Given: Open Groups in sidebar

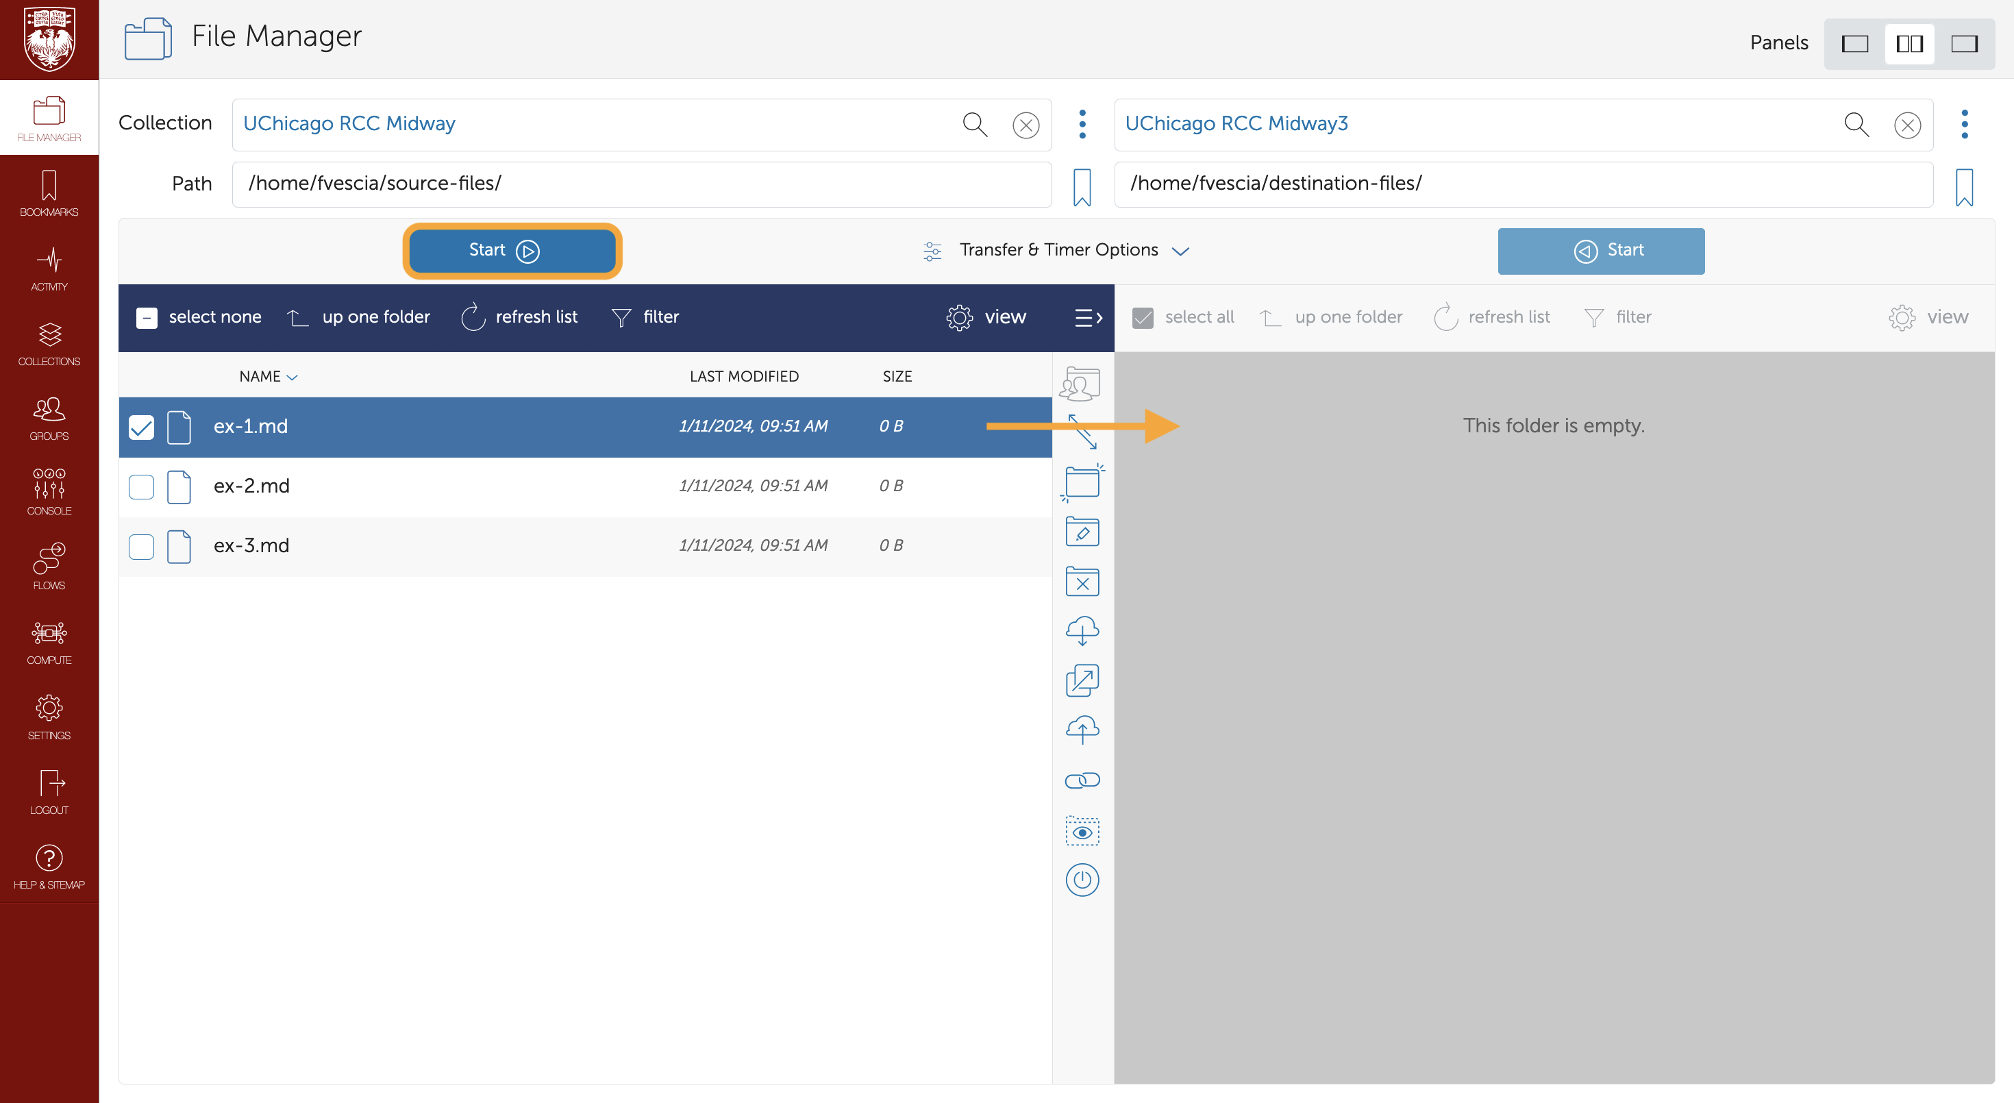Looking at the screenshot, I should pyautogui.click(x=49, y=418).
